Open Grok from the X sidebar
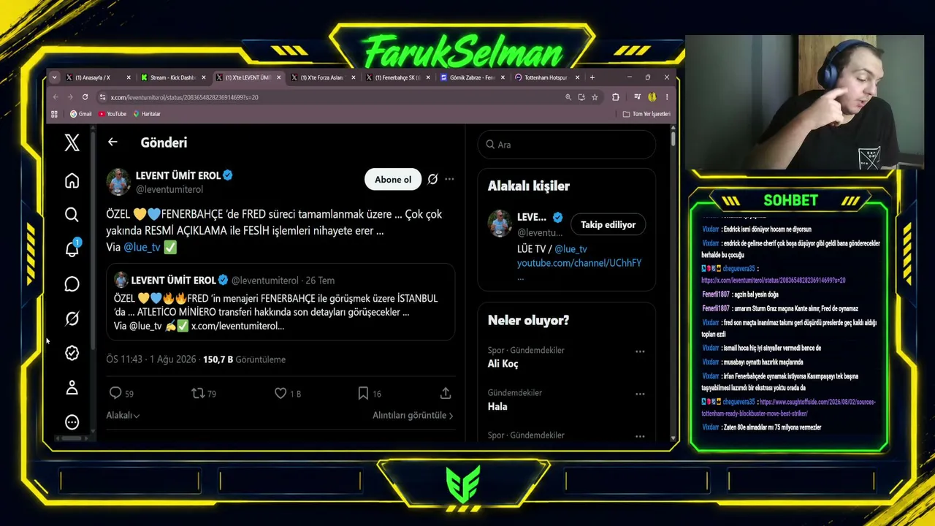Image resolution: width=935 pixels, height=526 pixels. 72,319
